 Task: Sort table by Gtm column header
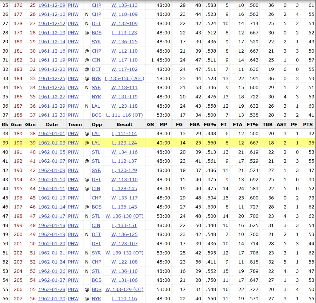pos(30,125)
